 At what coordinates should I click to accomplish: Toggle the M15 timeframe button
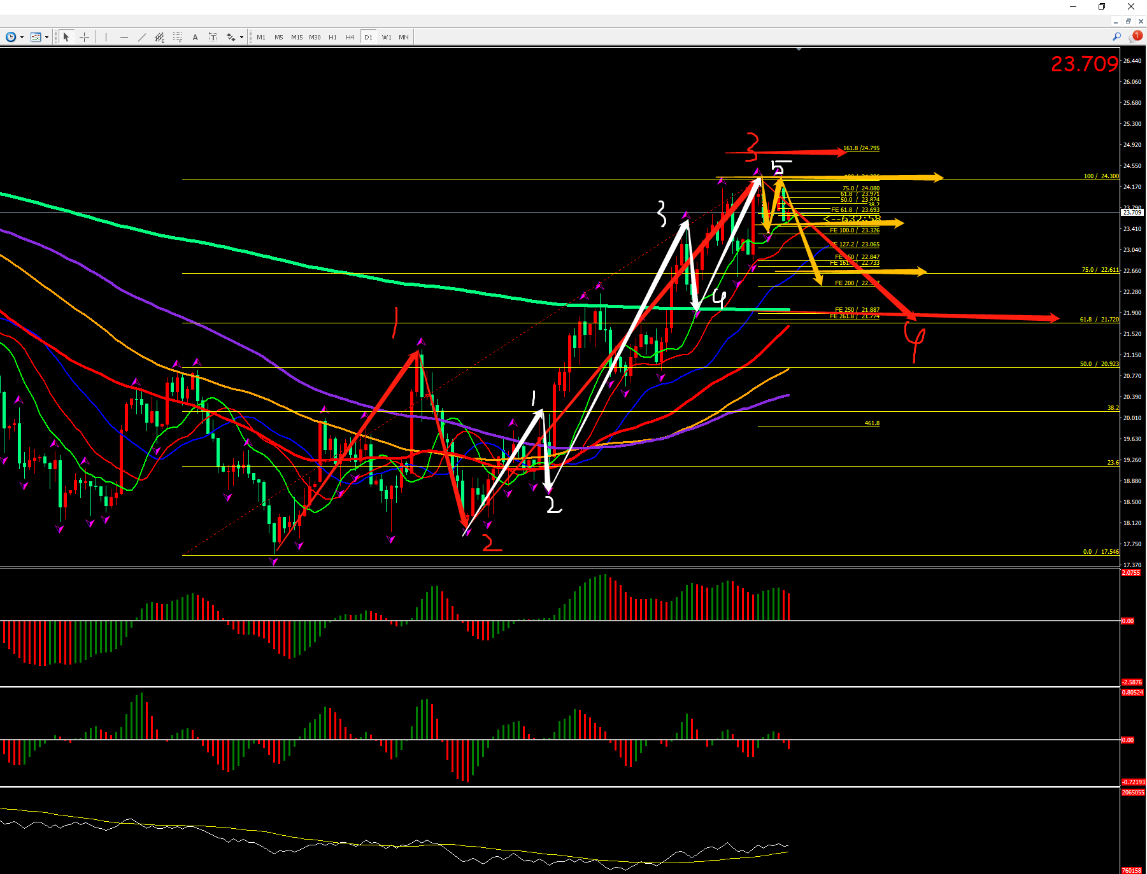click(297, 38)
